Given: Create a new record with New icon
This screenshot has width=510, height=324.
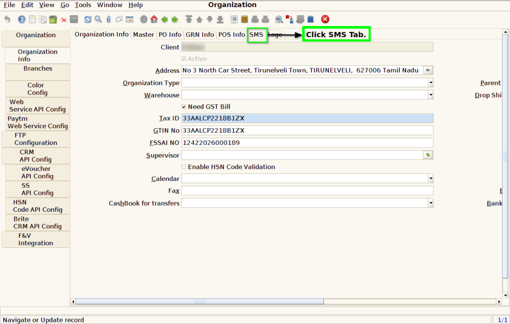Looking at the screenshot, I should [32, 19].
